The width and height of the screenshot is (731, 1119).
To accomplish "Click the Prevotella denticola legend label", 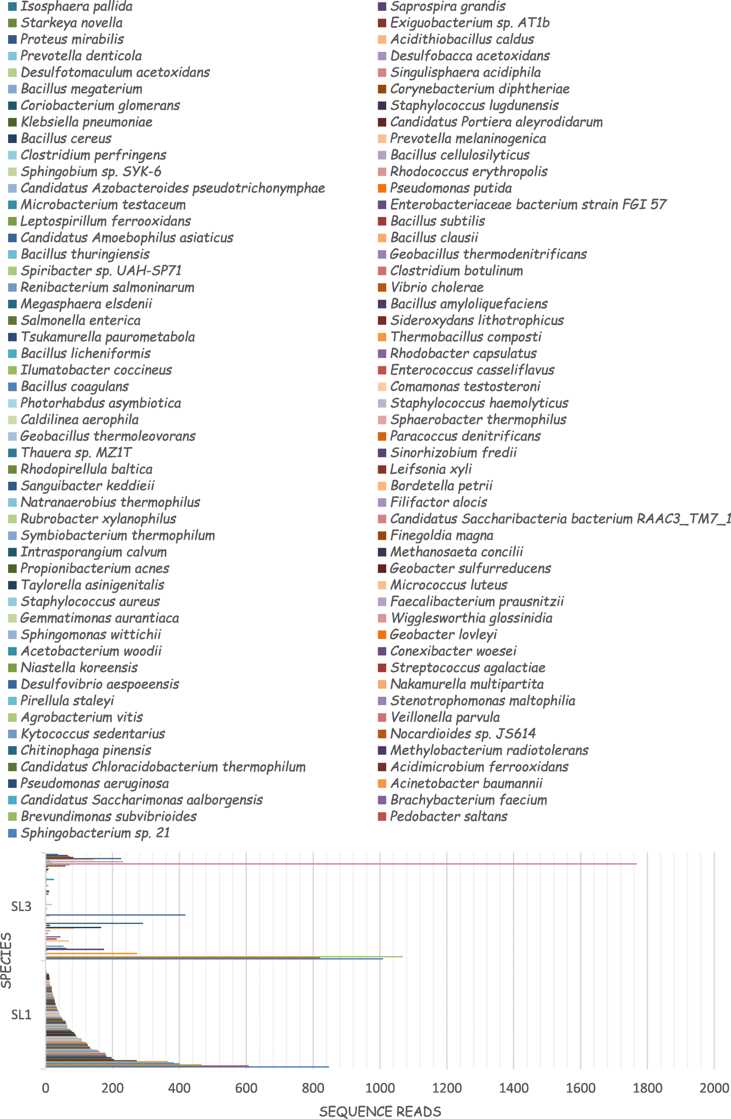I will click(81, 56).
